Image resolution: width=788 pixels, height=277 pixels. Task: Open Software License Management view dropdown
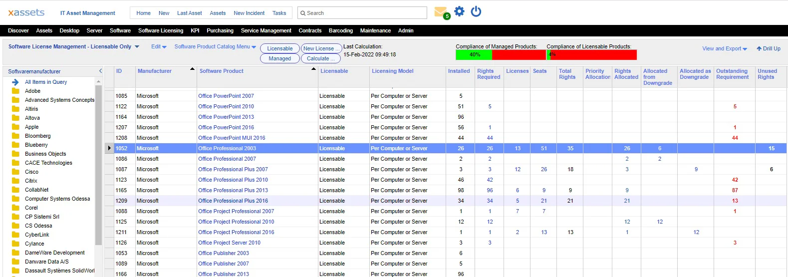(73, 46)
